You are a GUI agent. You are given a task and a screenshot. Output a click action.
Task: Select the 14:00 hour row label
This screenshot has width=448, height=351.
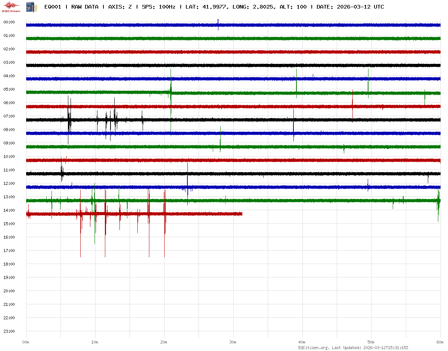point(9,210)
